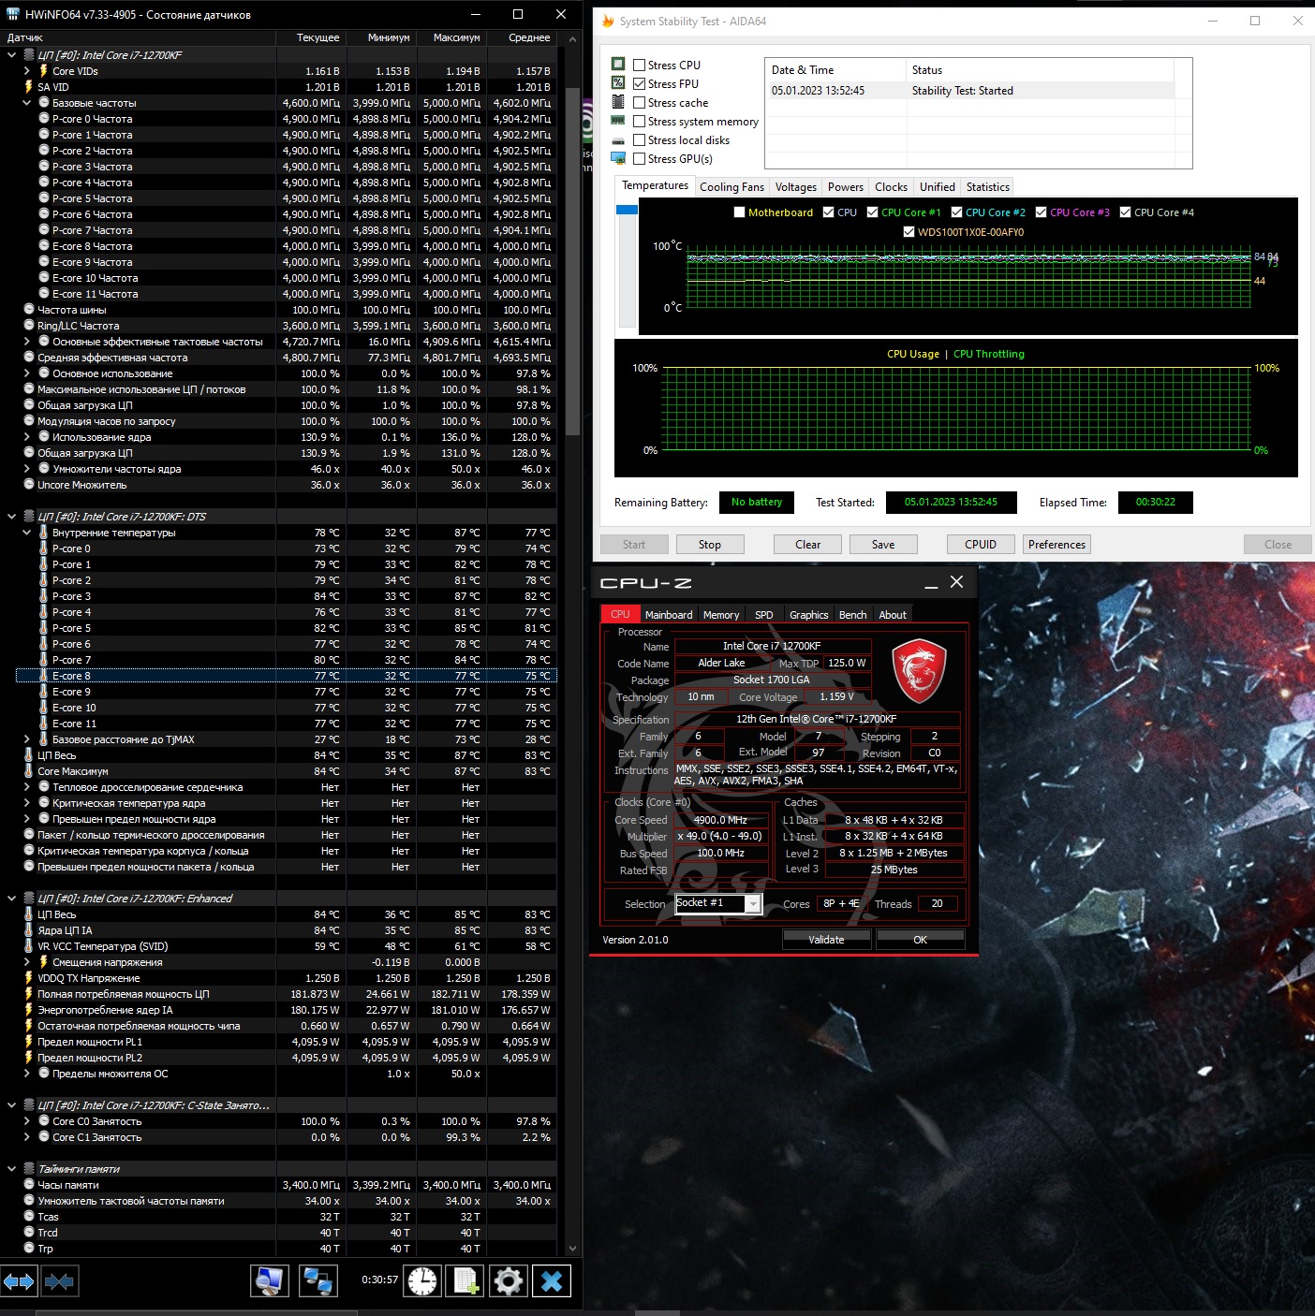Click the FPU icon beside Stress FPU
The height and width of the screenshot is (1316, 1315).
point(618,83)
